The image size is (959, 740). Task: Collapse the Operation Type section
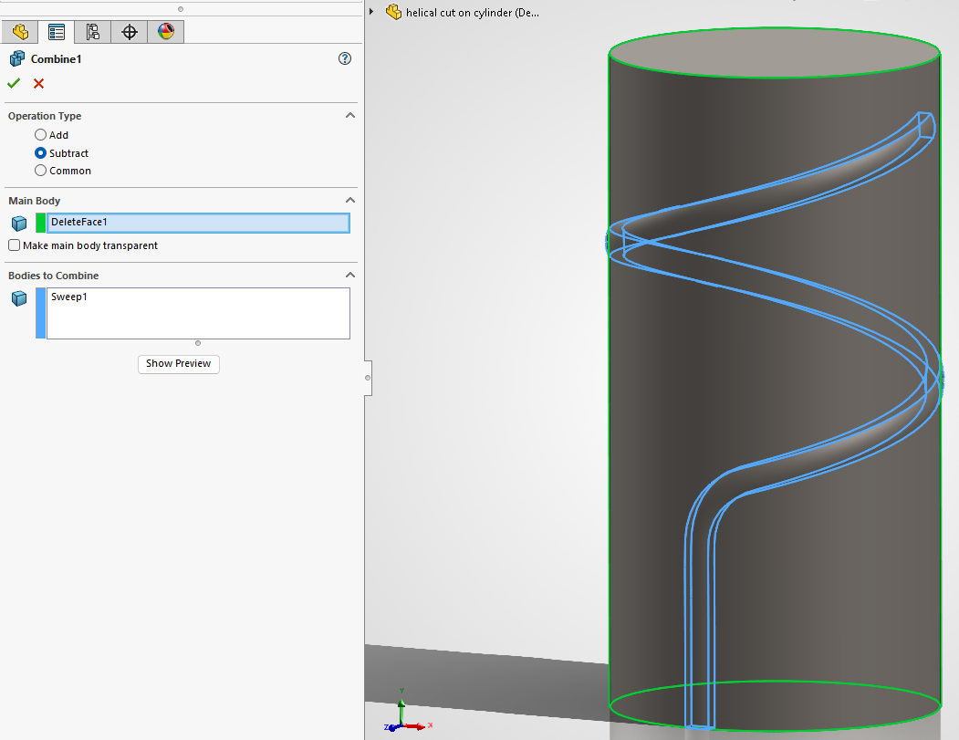pos(350,116)
